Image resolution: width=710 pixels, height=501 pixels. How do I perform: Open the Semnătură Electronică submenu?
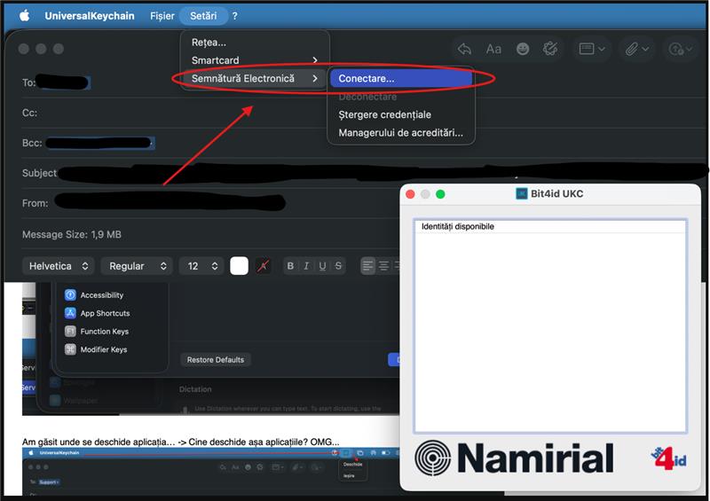coord(255,78)
